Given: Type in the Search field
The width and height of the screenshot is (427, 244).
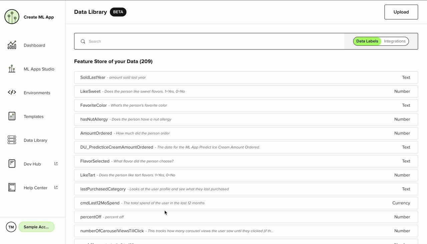Looking at the screenshot, I should click(x=213, y=41).
